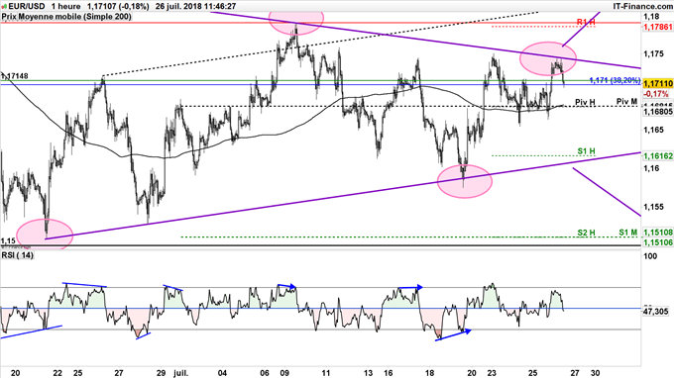This screenshot has width=674, height=378.
Task: Click the red price tag 1,17861
Action: point(658,27)
